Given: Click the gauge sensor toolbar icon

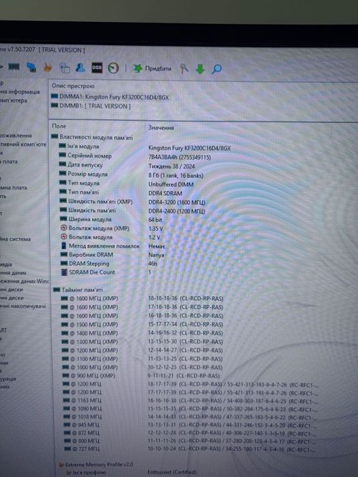Looking at the screenshot, I should click(113, 68).
